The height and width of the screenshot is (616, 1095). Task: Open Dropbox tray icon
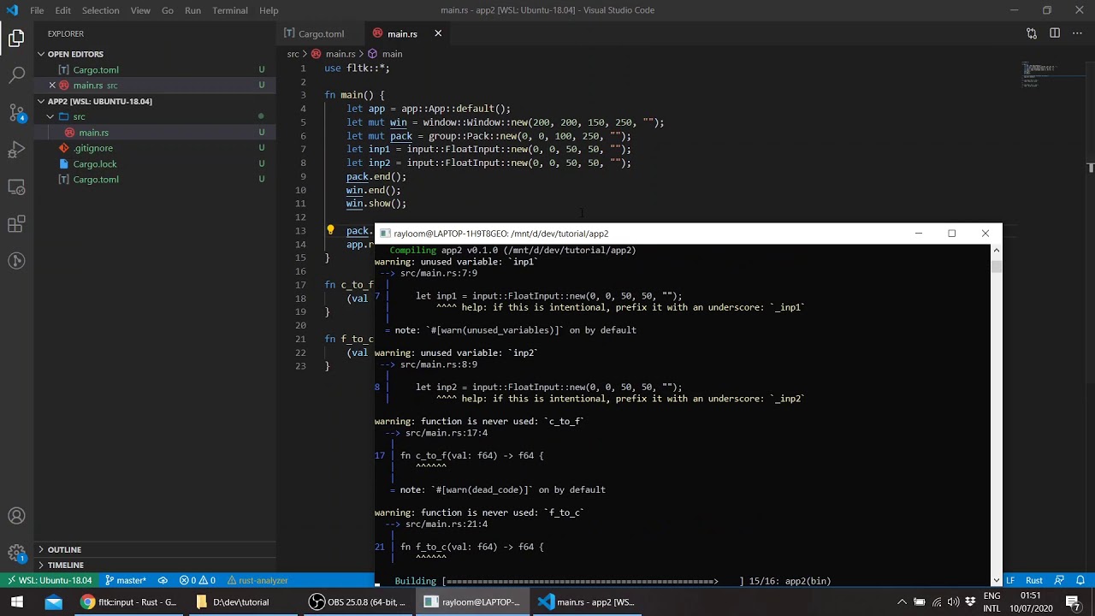[x=971, y=601]
